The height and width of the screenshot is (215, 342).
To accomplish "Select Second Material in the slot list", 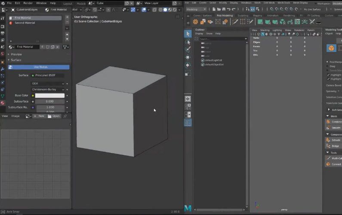I will pyautogui.click(x=25, y=23).
